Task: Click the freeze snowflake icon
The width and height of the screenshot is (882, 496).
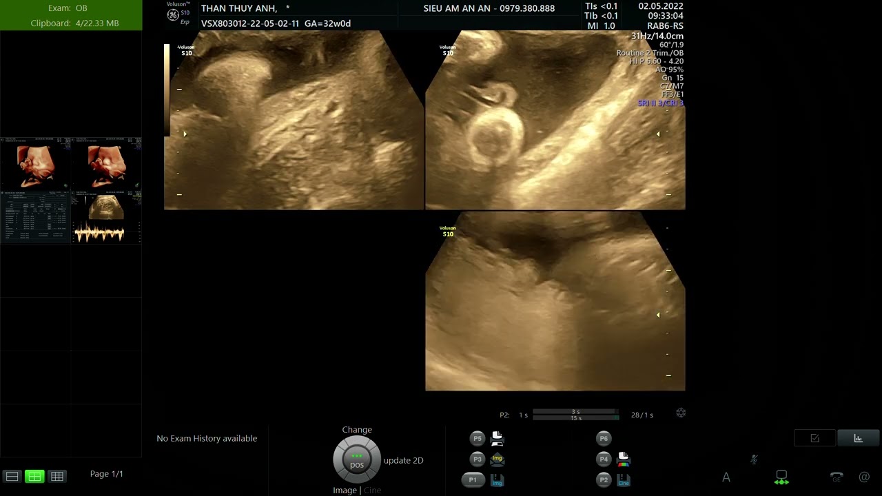Action: pyautogui.click(x=681, y=413)
